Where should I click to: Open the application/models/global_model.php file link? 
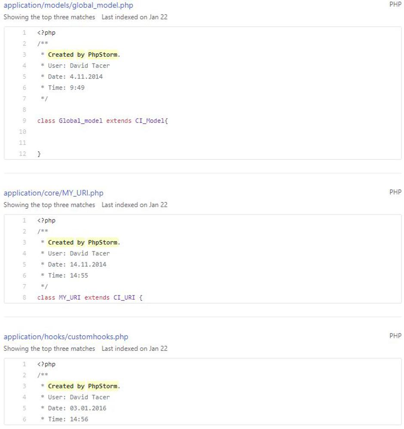pyautogui.click(x=68, y=6)
